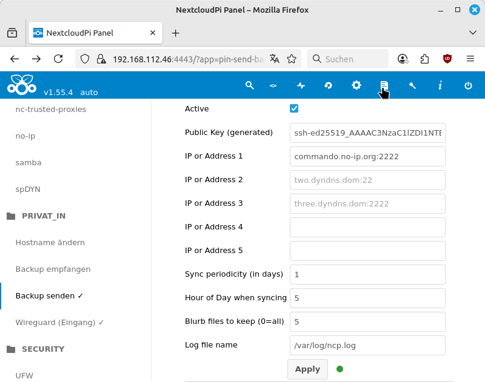Uncheck the Active checkbox

point(294,109)
